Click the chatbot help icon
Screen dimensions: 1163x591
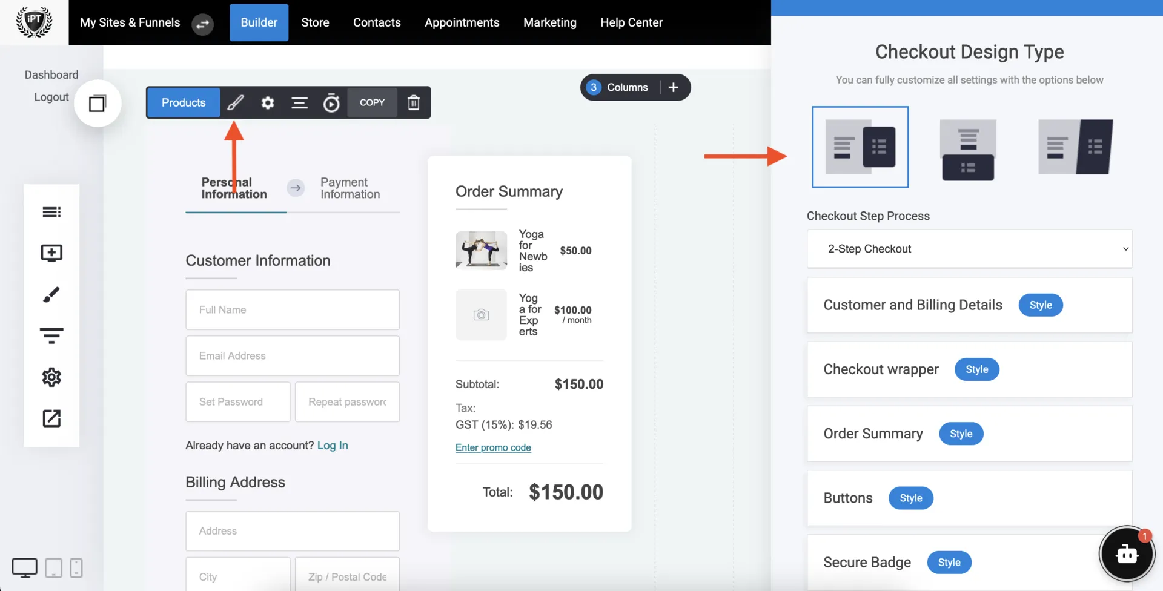tap(1127, 553)
